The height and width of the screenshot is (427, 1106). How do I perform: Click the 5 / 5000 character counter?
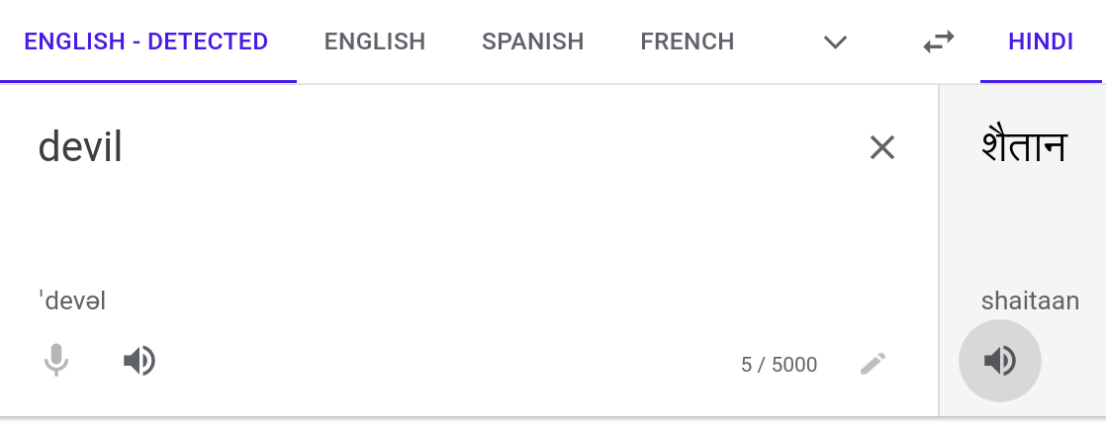click(x=779, y=365)
